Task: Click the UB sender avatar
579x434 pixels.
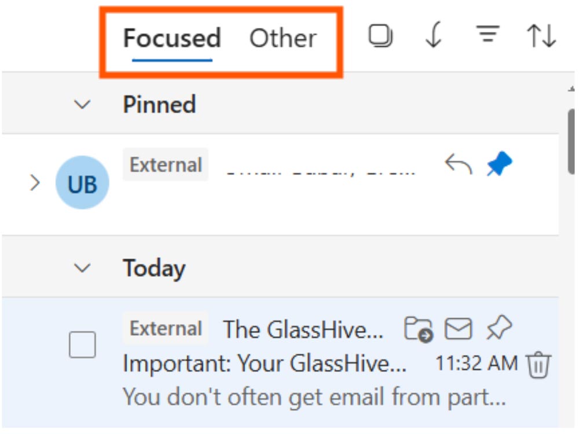Action: pyautogui.click(x=82, y=183)
